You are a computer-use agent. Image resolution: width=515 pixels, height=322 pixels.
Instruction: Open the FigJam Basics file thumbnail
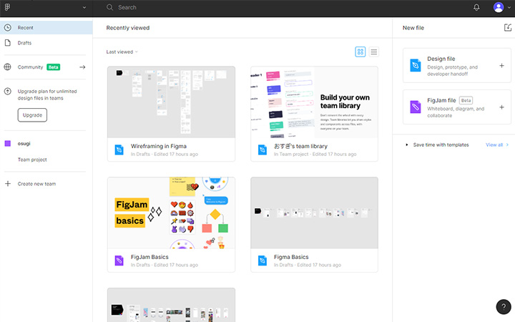pyautogui.click(x=171, y=213)
